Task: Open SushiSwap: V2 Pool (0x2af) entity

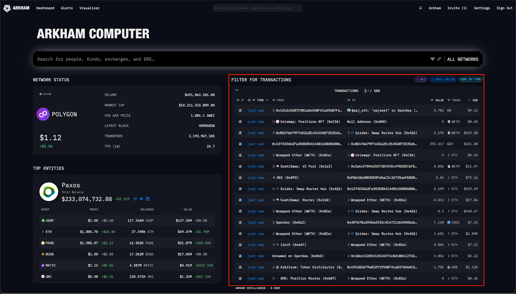Action: pos(306,166)
